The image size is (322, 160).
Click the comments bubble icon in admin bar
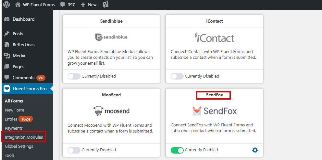pyautogui.click(x=63, y=5)
